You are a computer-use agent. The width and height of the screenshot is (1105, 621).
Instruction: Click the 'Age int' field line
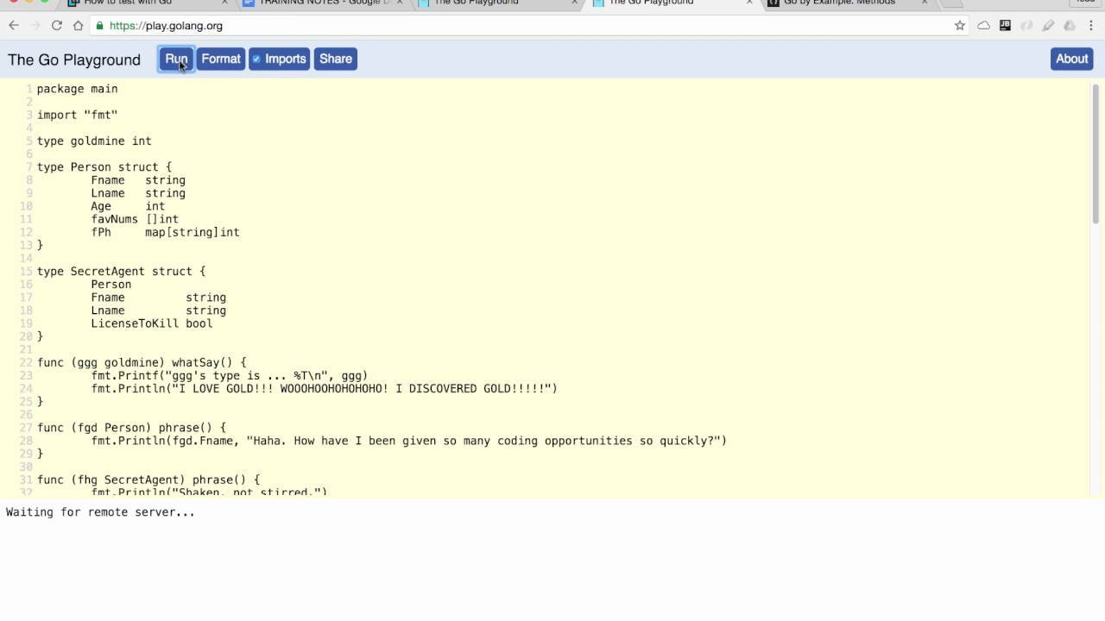128,206
